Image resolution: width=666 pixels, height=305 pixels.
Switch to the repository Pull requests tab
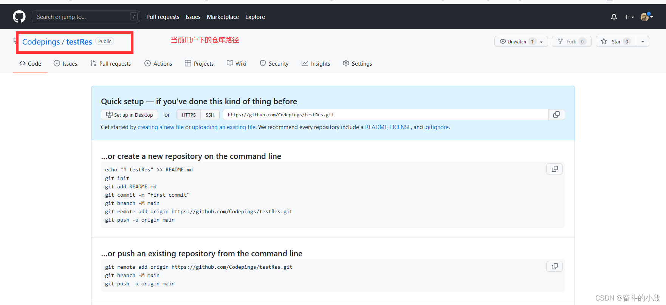point(110,64)
